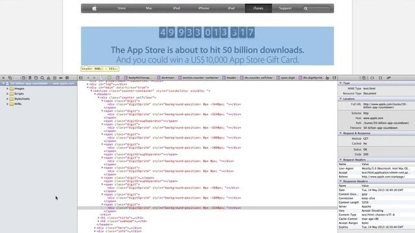This screenshot has width=415, height=233.
Task: Open iPhone in Apple navigation bar
Action: click(x=204, y=8)
